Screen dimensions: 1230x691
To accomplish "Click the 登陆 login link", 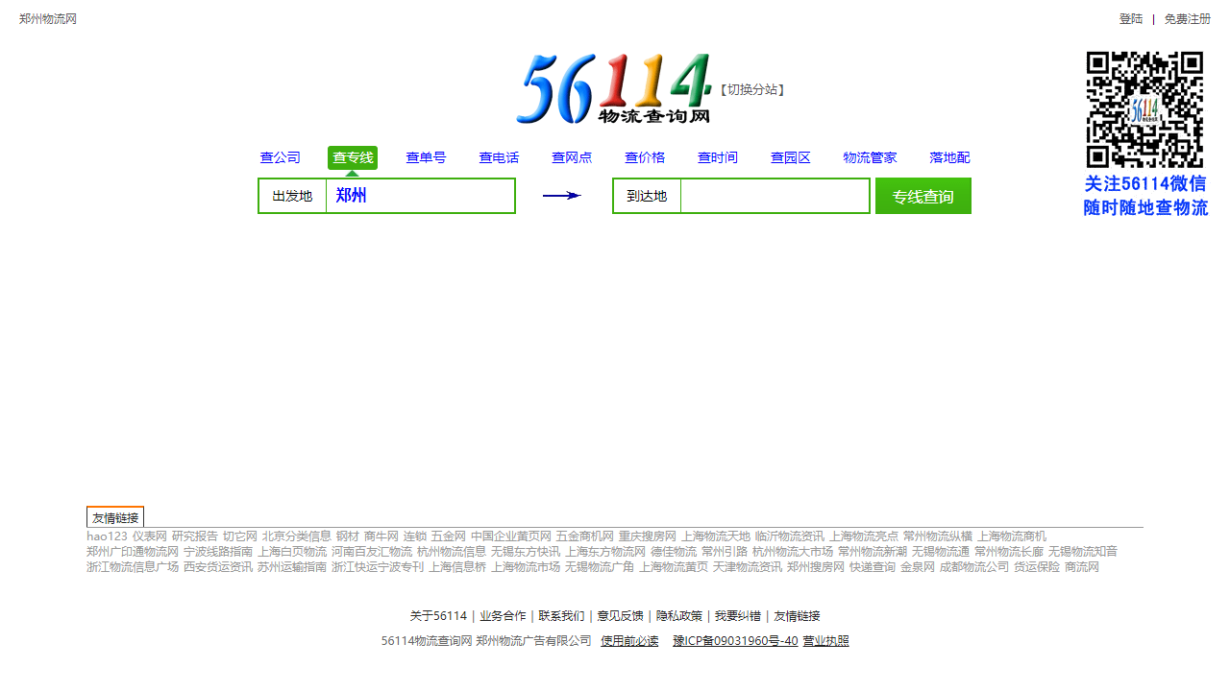I will coord(1131,18).
